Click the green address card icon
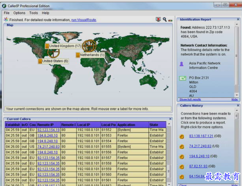Screen dimensions: 242x186 tap(183, 78)
